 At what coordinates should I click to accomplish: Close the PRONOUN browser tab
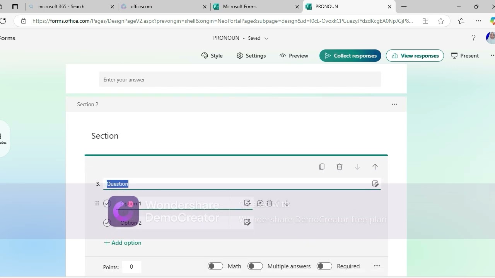click(389, 7)
